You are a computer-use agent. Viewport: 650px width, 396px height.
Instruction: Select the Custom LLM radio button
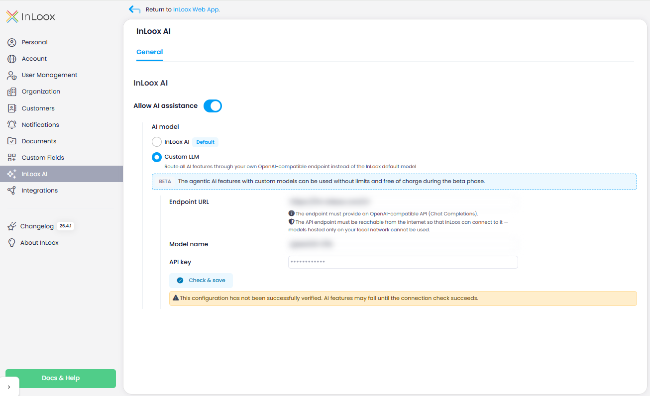pos(157,157)
